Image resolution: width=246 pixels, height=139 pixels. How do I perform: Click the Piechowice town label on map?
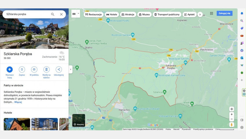(207, 50)
